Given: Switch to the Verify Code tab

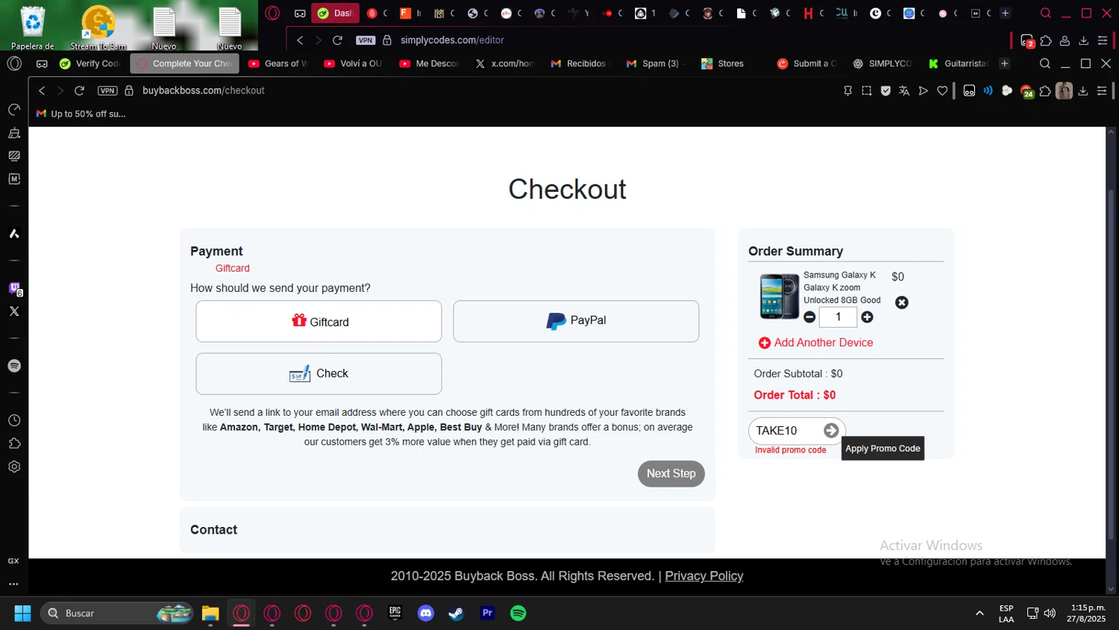Looking at the screenshot, I should tap(90, 63).
